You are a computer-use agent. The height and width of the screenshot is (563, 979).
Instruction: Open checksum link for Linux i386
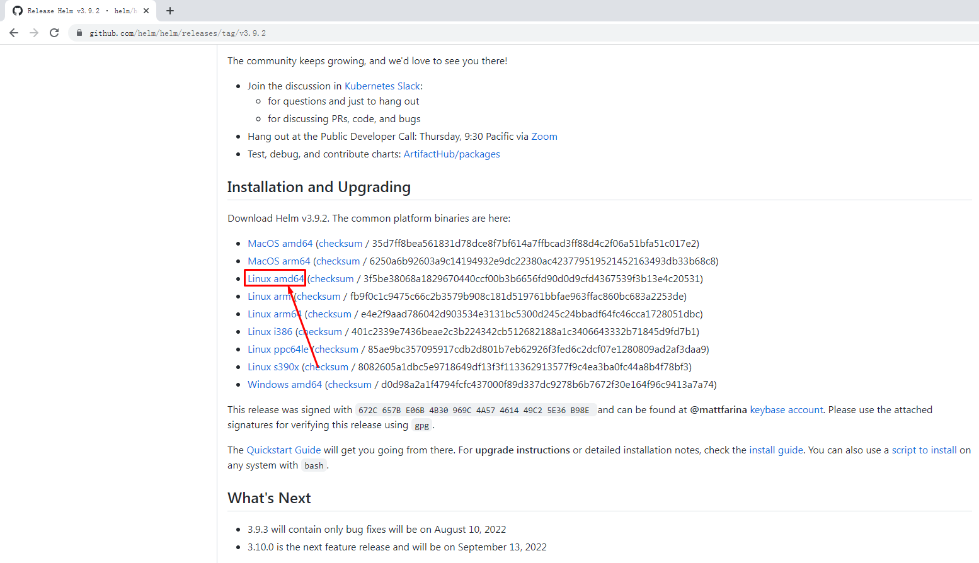click(321, 331)
